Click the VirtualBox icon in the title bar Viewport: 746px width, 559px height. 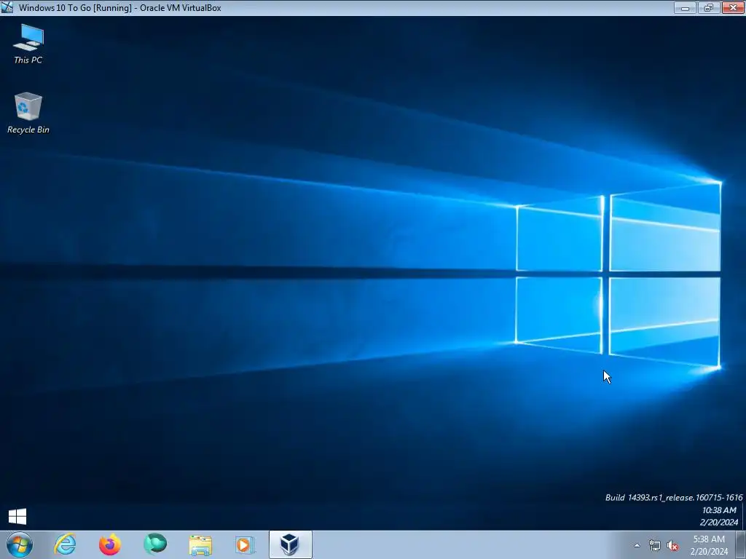(7, 7)
